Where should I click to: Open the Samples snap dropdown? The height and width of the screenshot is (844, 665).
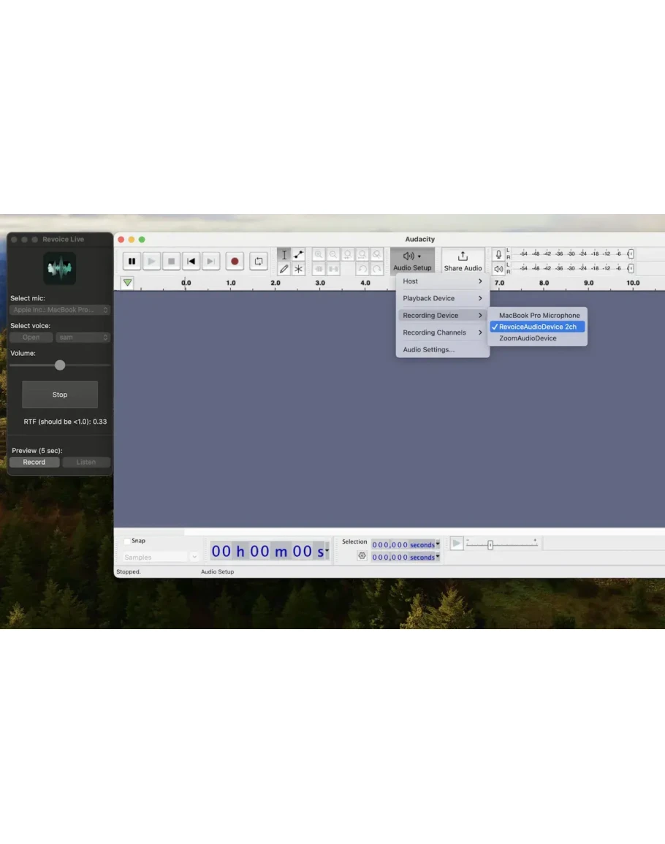160,557
